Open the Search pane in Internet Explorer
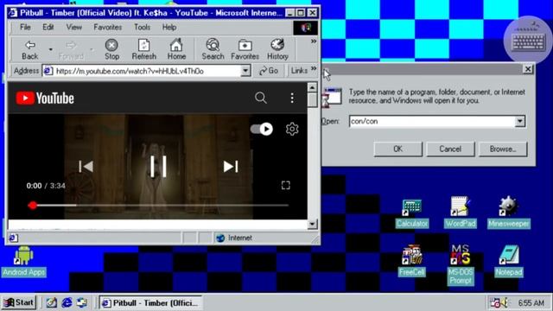Viewport: 553px width, 311px height. 213,50
